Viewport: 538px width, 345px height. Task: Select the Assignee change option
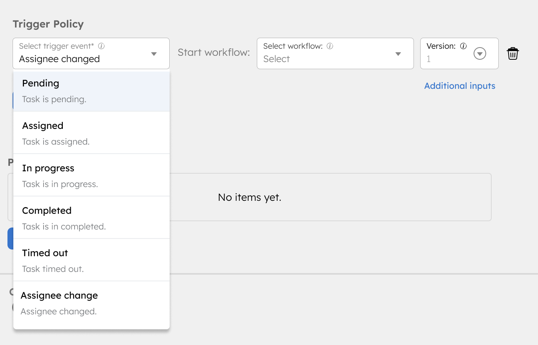91,303
